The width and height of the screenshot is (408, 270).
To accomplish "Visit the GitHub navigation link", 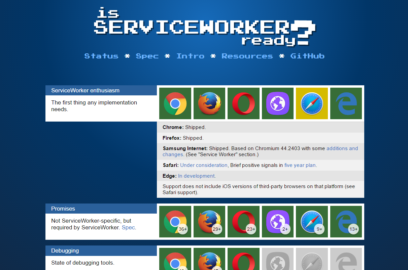I will pyautogui.click(x=307, y=56).
